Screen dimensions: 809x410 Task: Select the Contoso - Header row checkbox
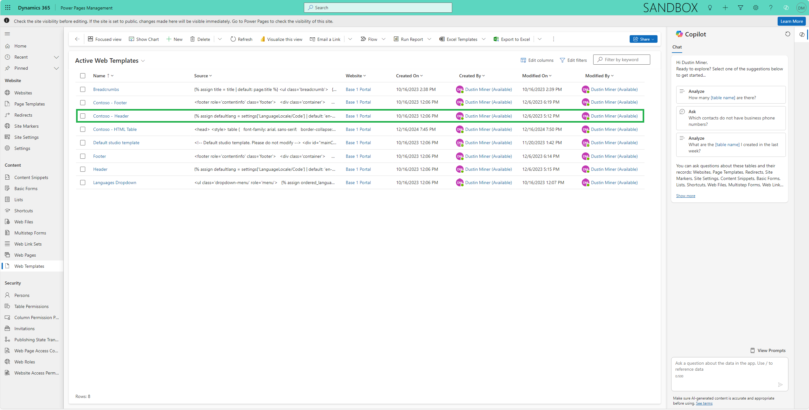83,116
